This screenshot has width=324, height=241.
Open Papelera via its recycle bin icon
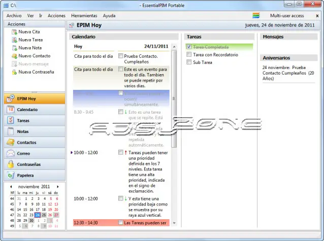tap(11, 176)
